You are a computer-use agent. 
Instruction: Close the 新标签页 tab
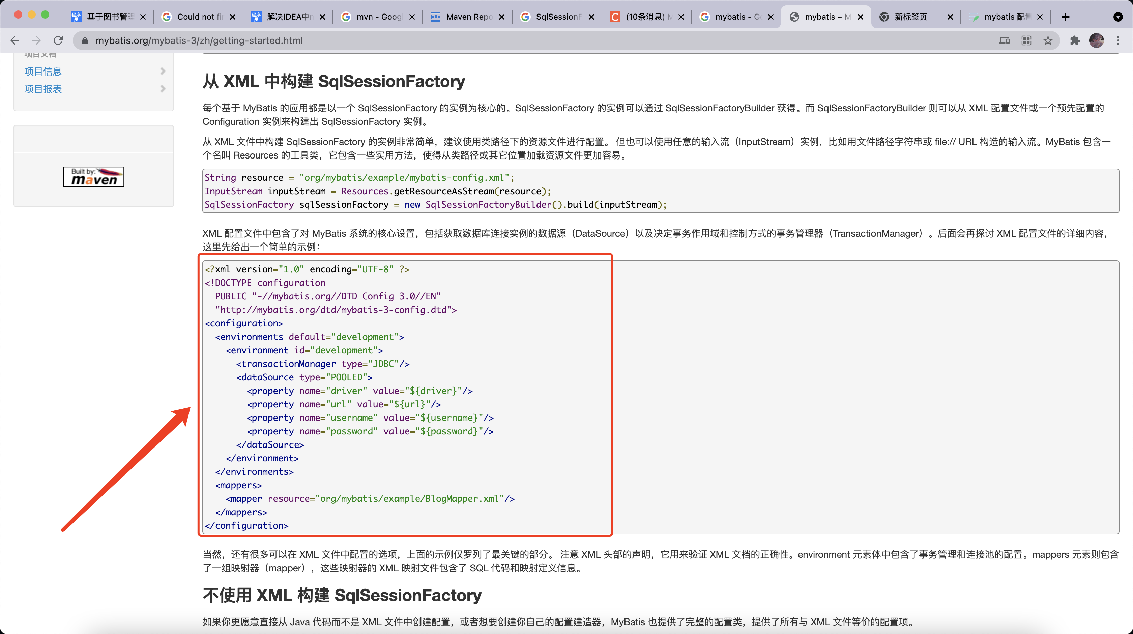click(x=950, y=17)
